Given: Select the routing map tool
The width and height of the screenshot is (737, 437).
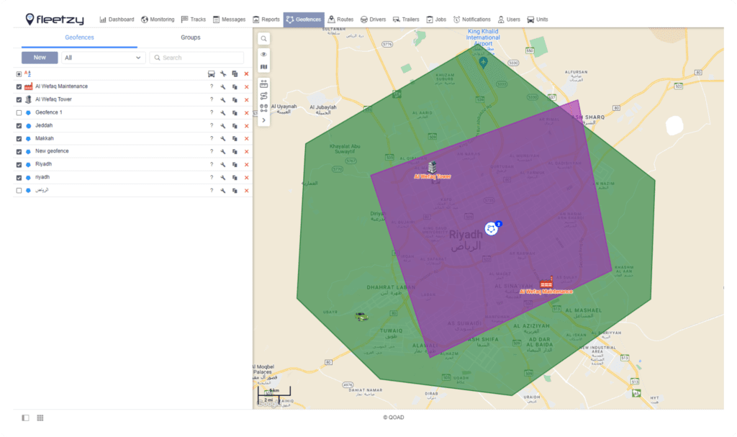Looking at the screenshot, I should [x=263, y=96].
